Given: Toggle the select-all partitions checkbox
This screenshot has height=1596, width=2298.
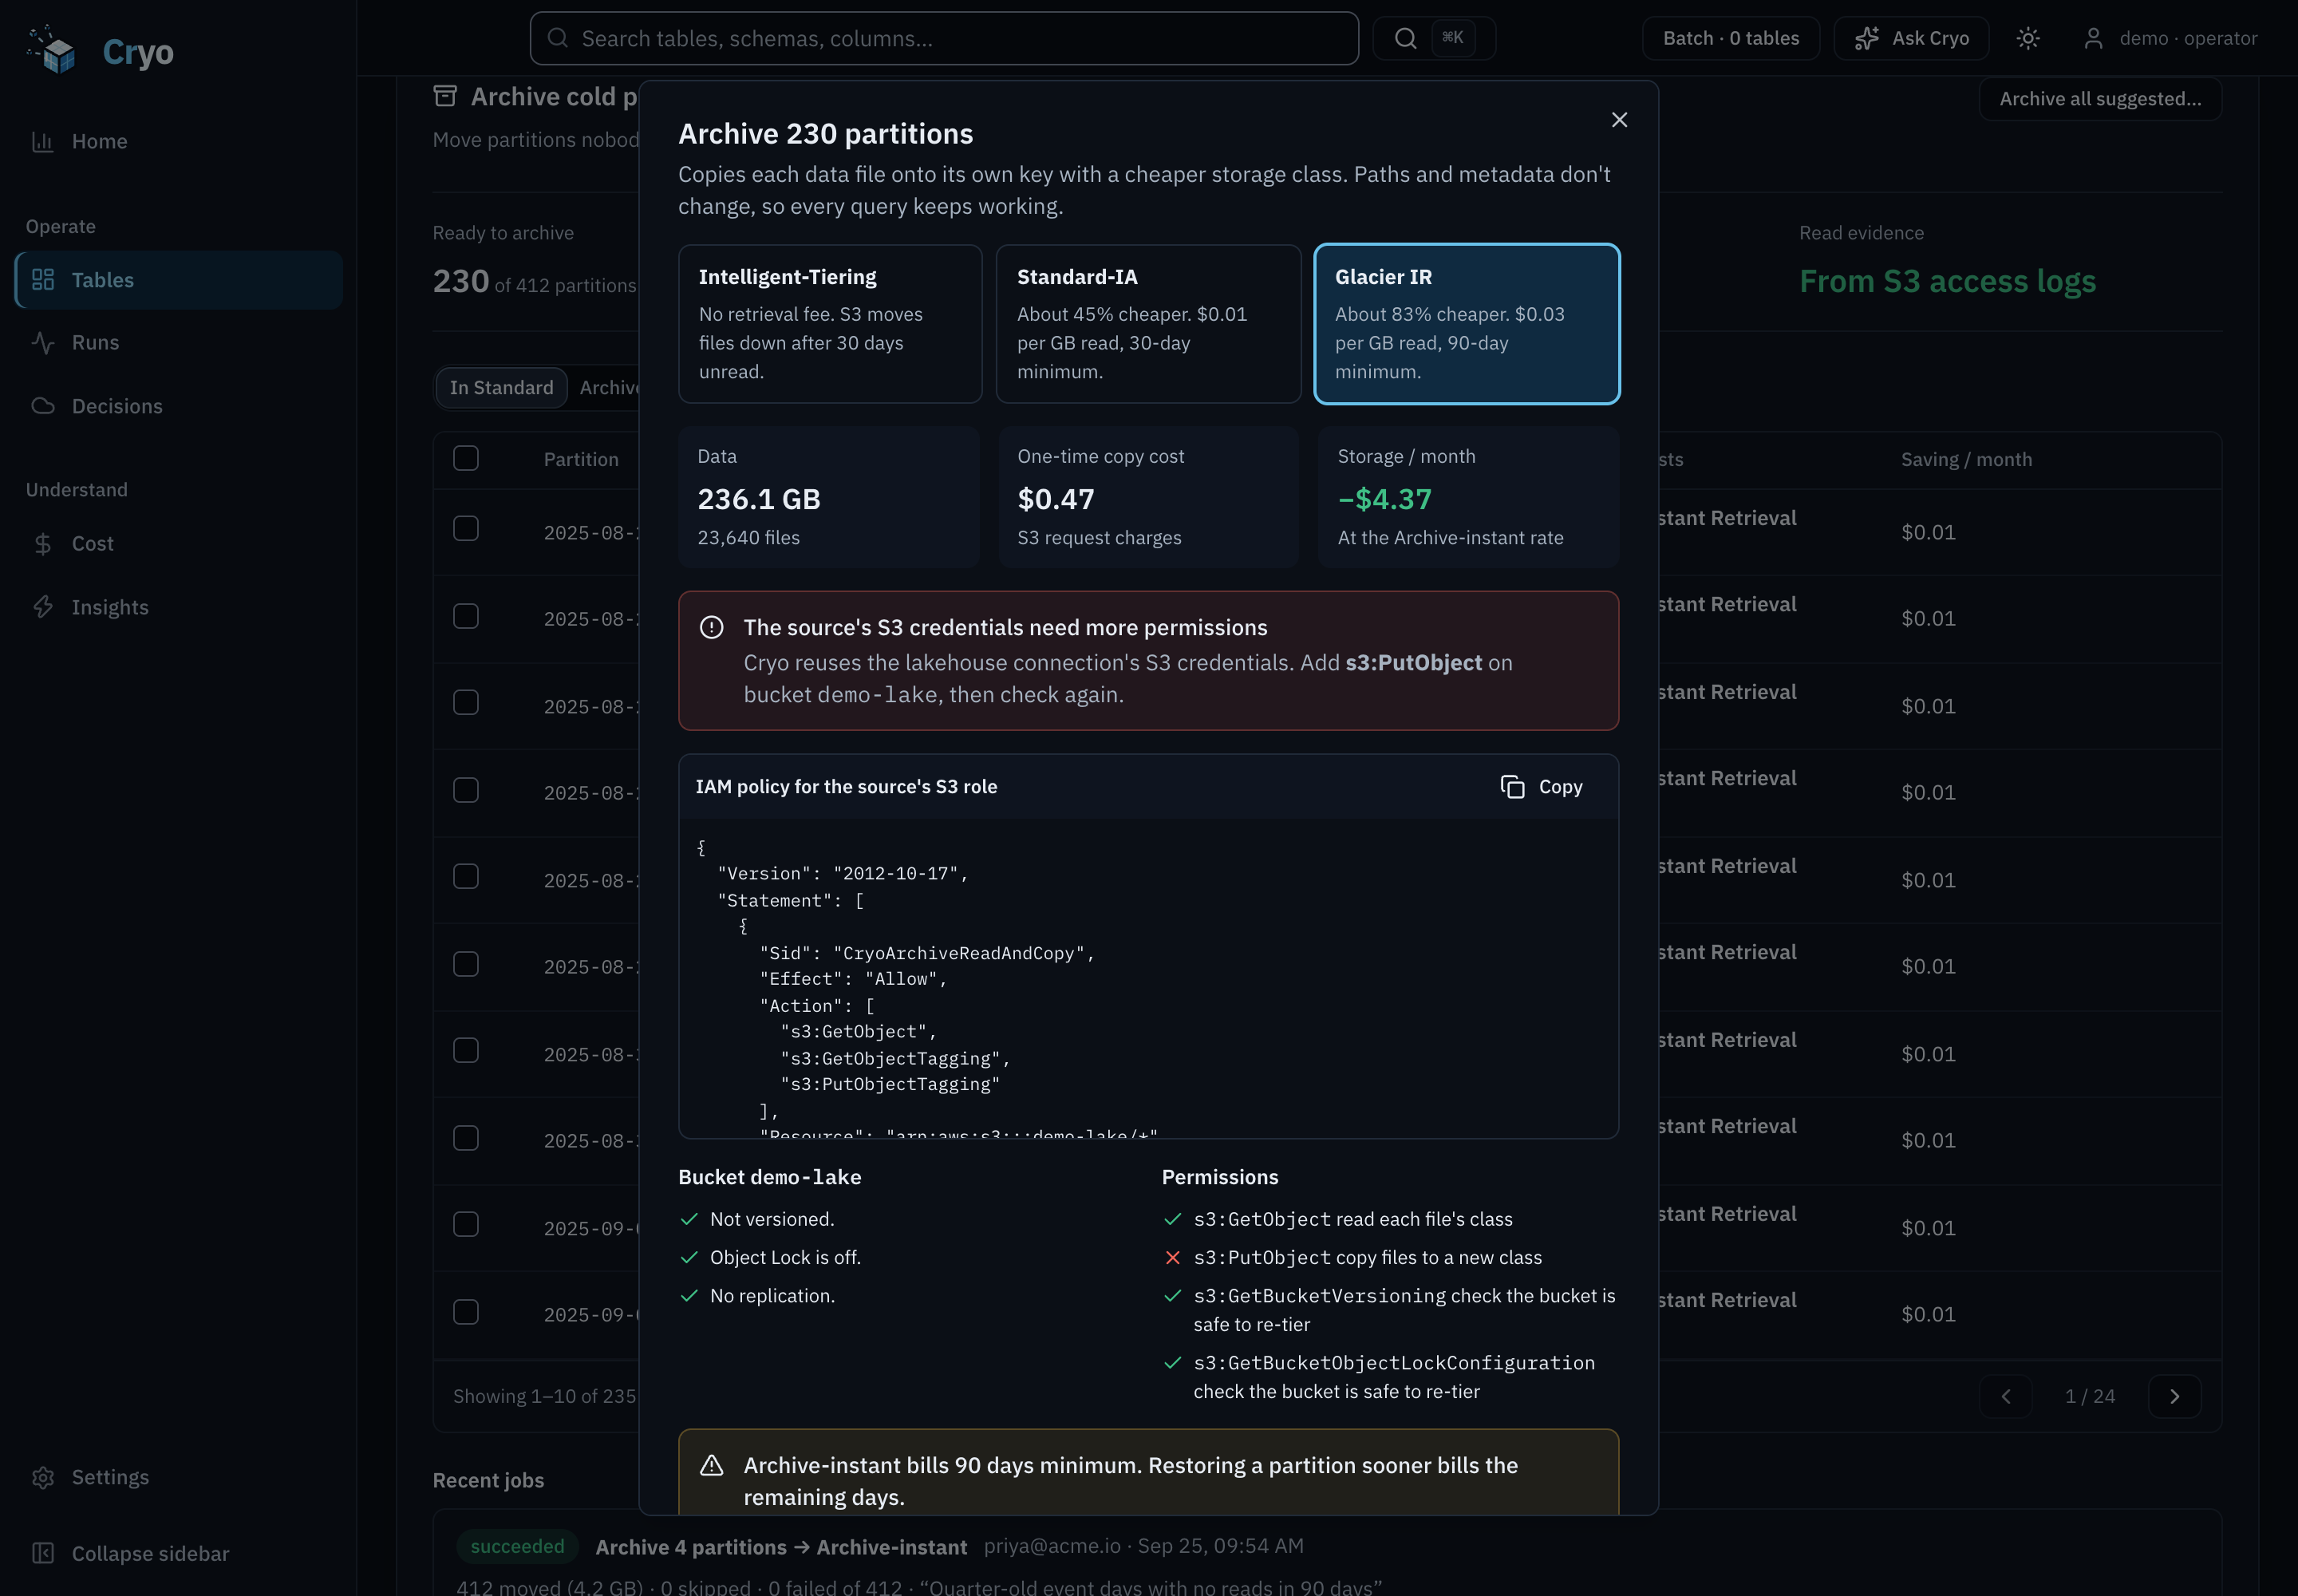Looking at the screenshot, I should [x=466, y=458].
